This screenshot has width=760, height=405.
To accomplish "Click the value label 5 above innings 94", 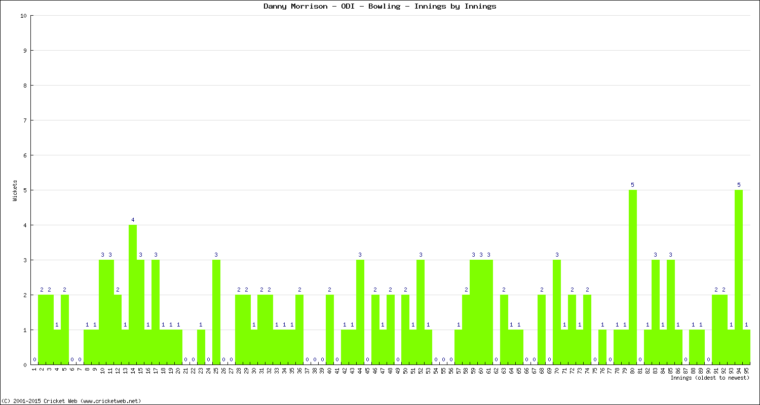I will click(739, 185).
